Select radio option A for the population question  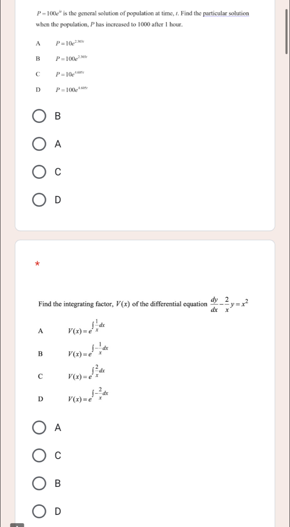click(40, 144)
